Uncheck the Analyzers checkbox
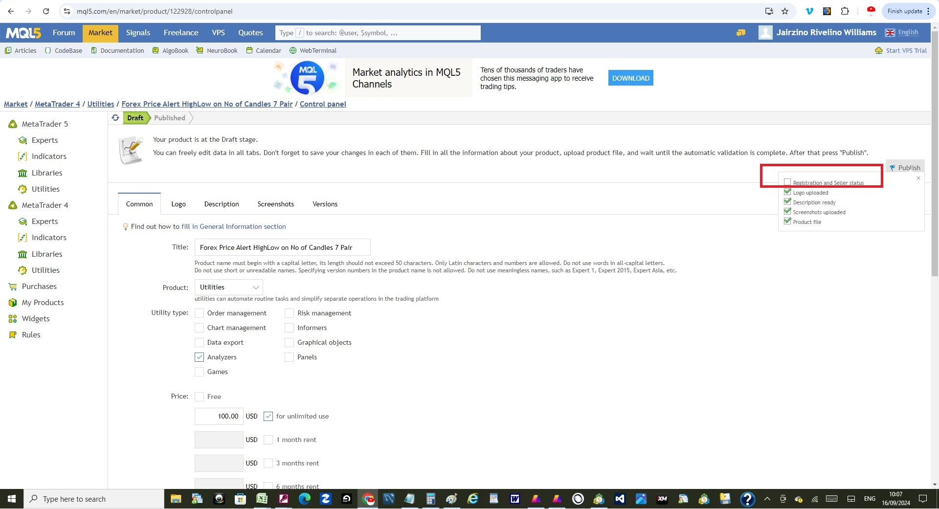 (199, 357)
